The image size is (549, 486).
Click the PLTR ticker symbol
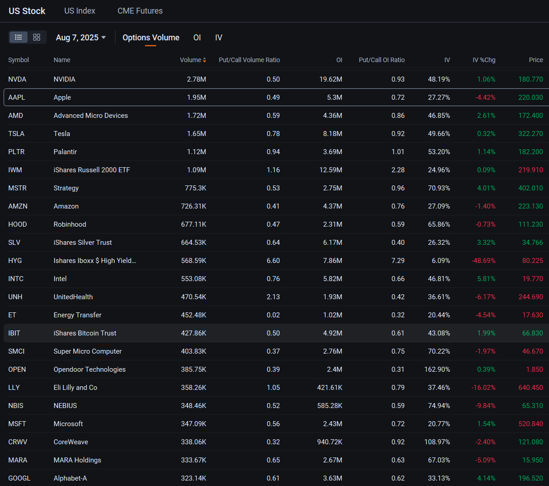point(16,152)
